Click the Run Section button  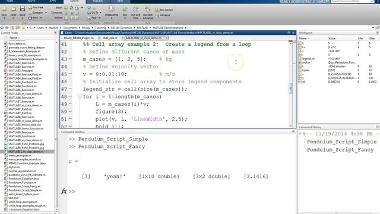tap(164, 10)
